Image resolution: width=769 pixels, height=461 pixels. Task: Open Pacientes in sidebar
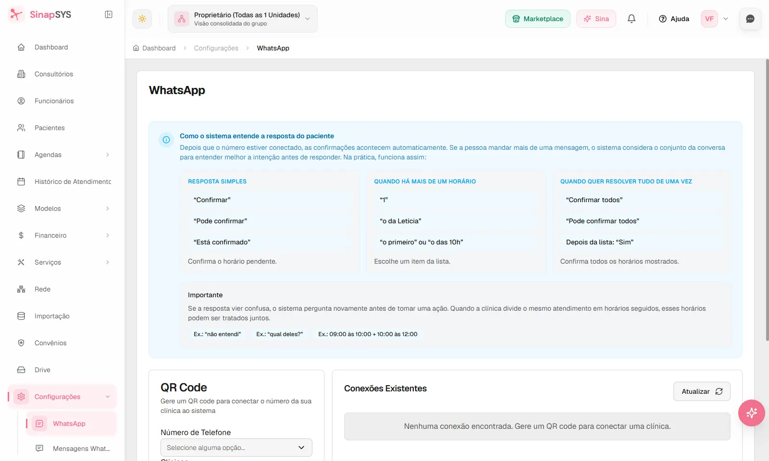click(62, 128)
